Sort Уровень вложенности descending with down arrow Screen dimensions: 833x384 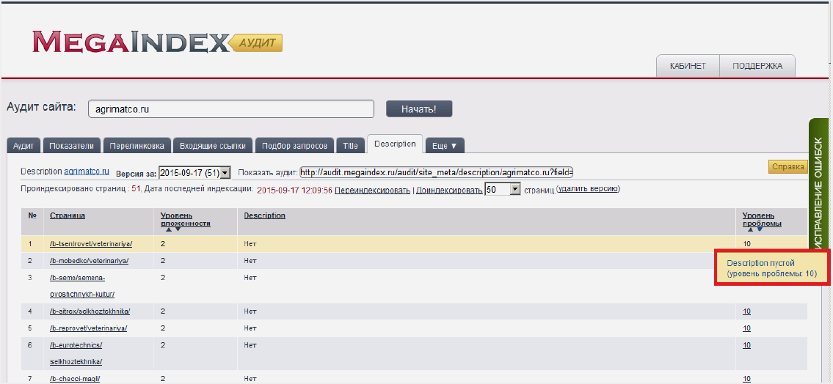(178, 229)
